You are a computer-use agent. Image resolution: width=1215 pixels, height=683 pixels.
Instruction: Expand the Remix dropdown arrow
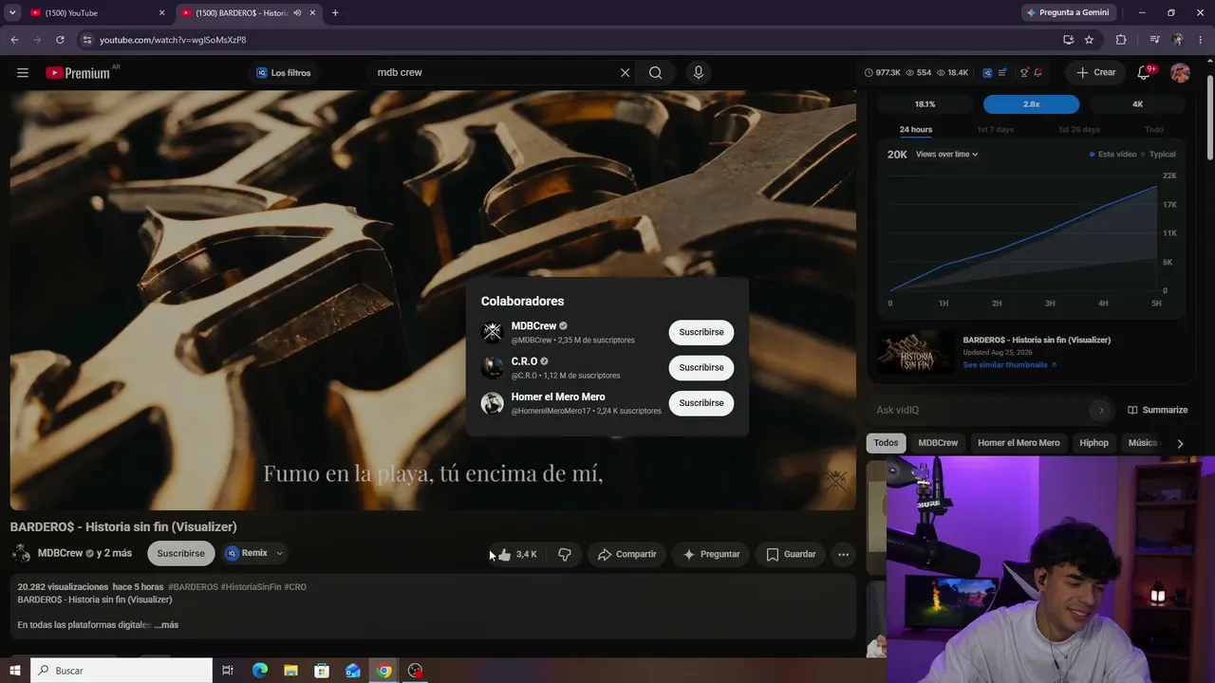coord(279,553)
